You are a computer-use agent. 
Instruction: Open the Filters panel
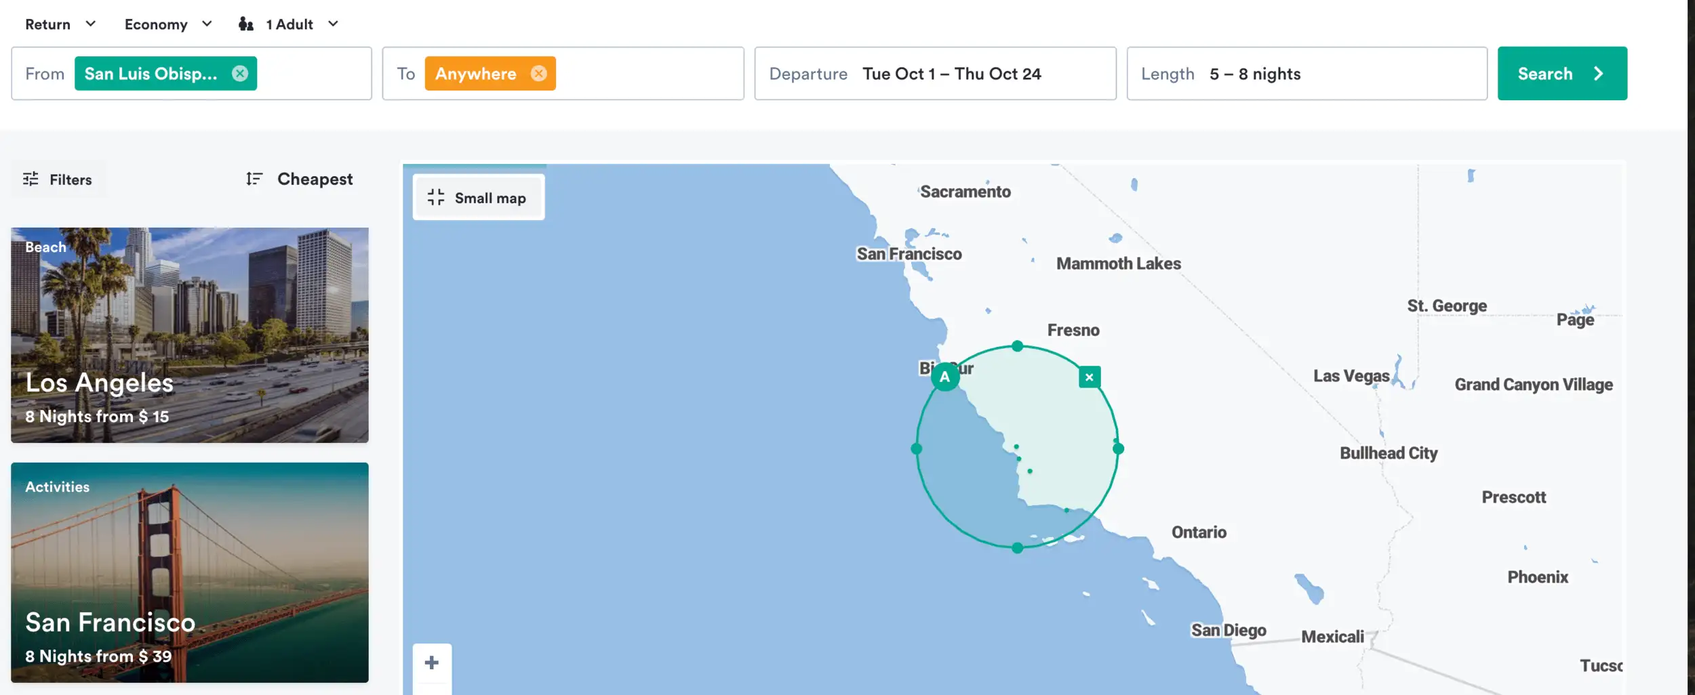[x=58, y=179]
